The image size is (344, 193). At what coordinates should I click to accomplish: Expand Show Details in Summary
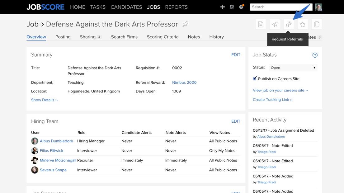(44, 100)
